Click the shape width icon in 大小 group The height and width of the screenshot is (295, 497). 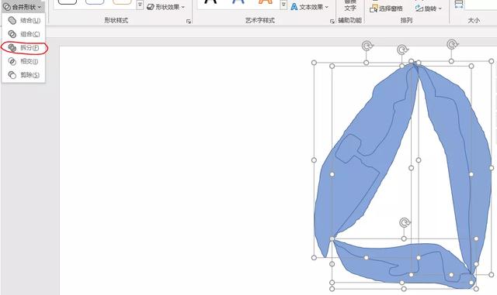coord(459,4)
